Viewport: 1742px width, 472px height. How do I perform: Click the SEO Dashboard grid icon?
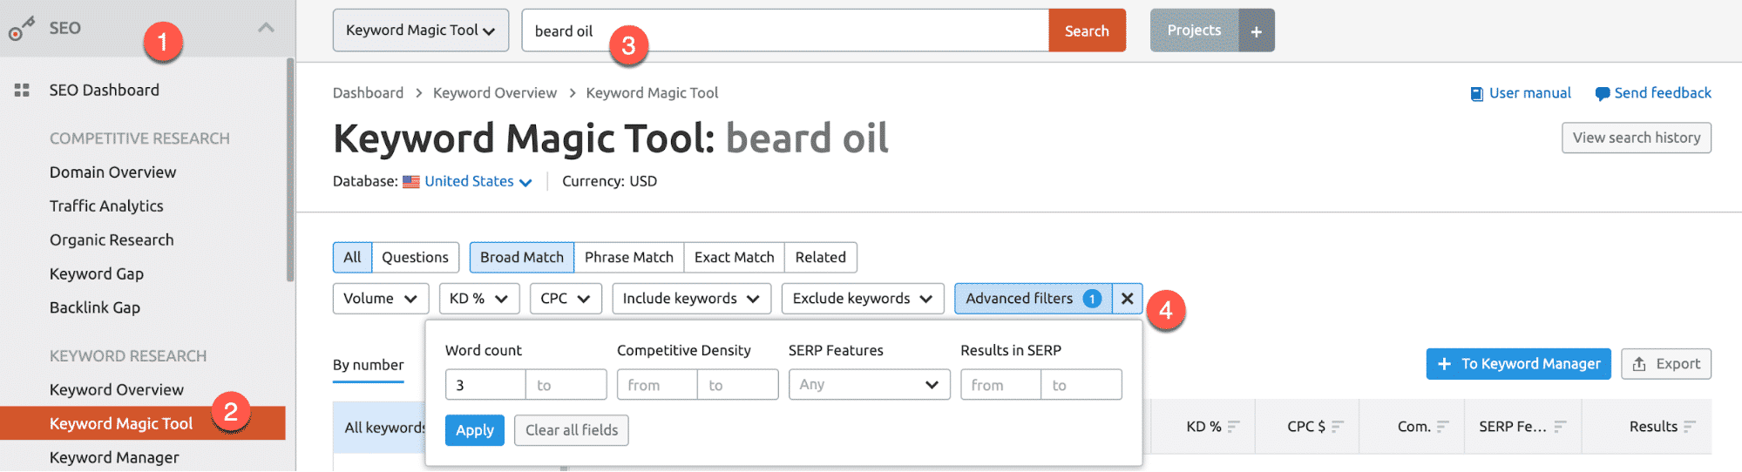[22, 90]
